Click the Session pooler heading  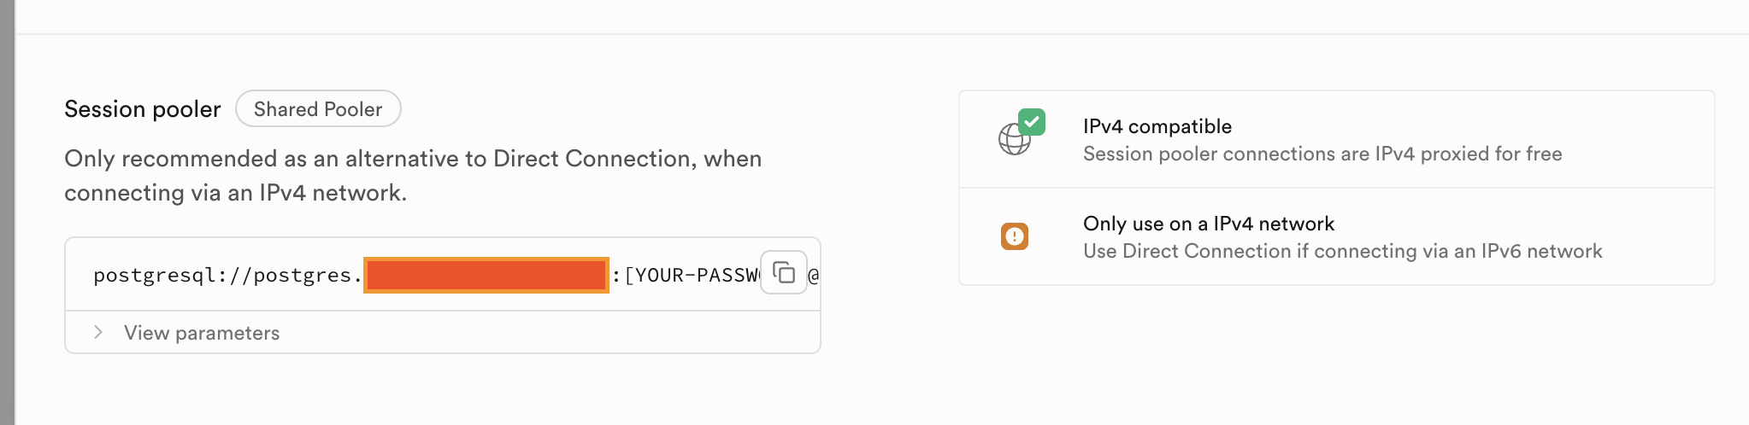click(143, 109)
